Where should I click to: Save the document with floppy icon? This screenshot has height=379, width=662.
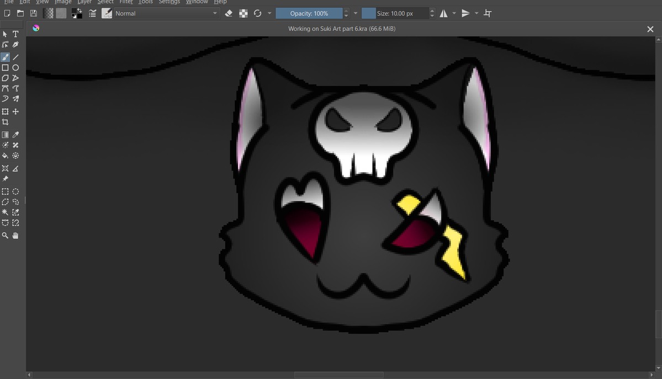click(x=33, y=13)
